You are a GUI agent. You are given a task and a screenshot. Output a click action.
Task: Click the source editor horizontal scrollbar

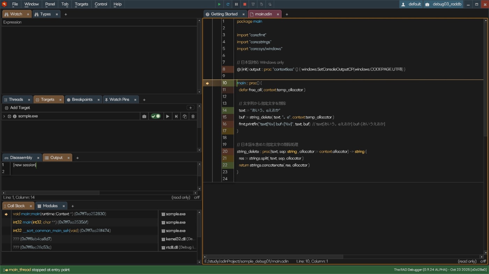(275, 257)
